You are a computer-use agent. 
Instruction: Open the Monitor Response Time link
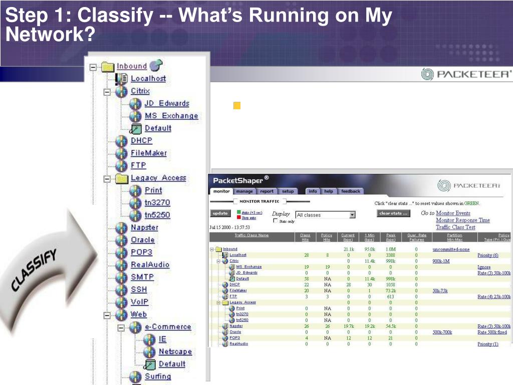pos(463,221)
